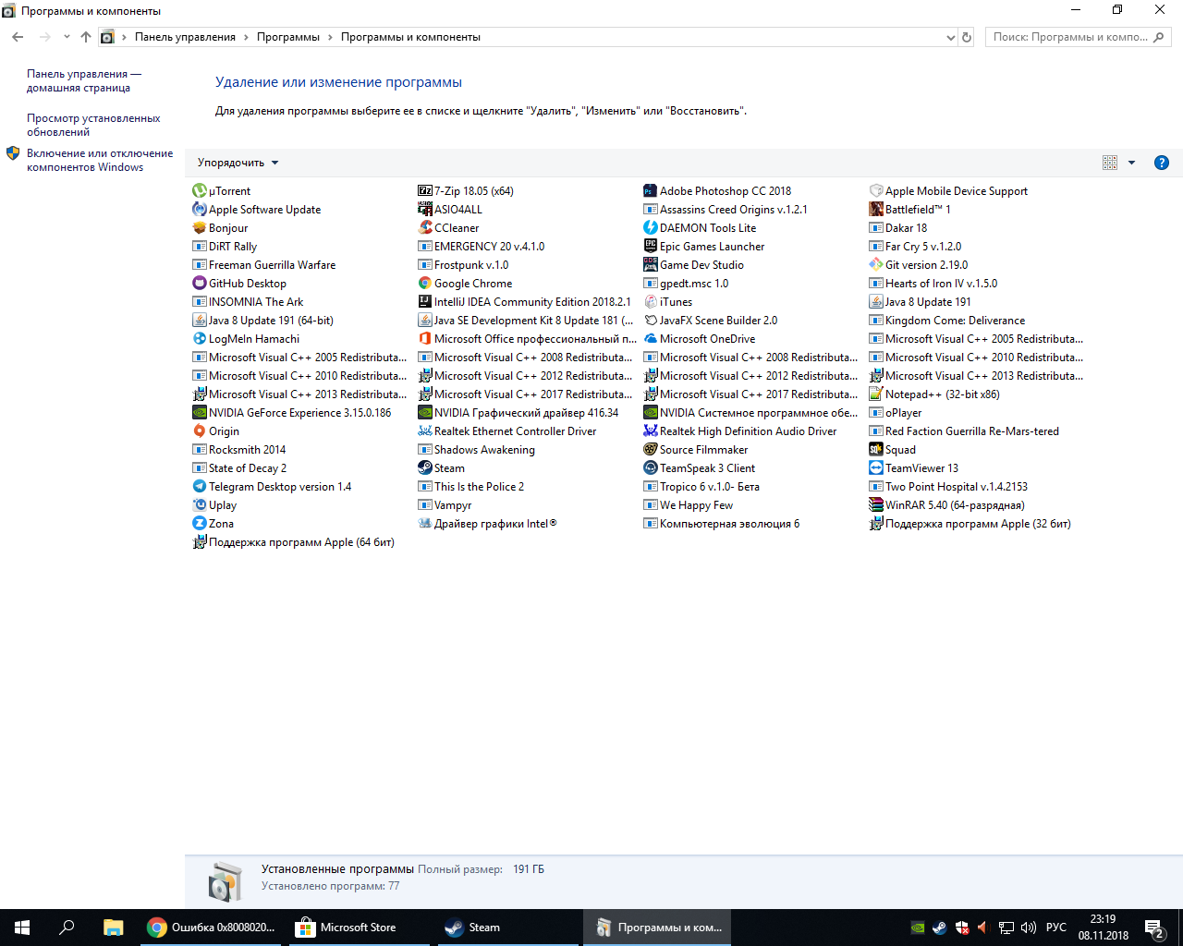Select Red Faction Guerrilla Re-Mars-tered entry
The image size is (1183, 946).
click(964, 431)
